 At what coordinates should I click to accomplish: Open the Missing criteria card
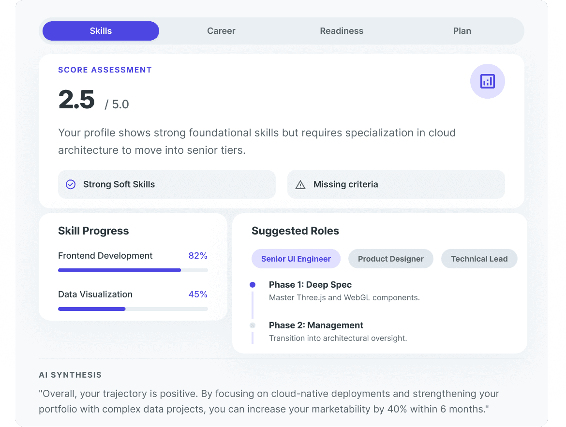coord(396,184)
